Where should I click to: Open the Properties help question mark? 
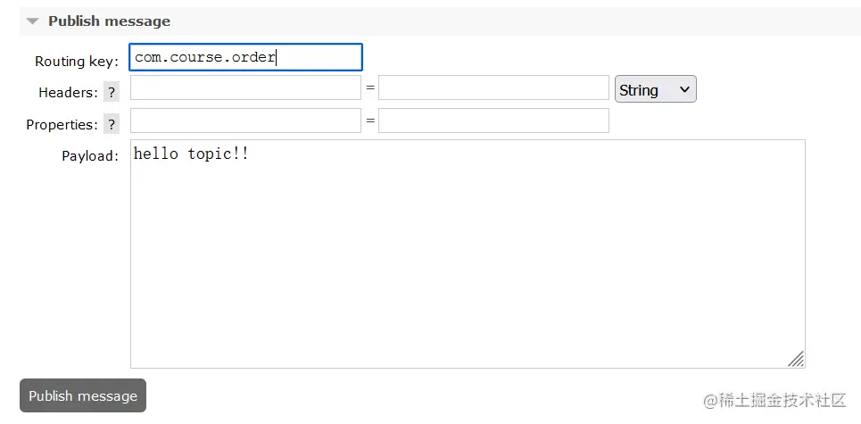(112, 124)
